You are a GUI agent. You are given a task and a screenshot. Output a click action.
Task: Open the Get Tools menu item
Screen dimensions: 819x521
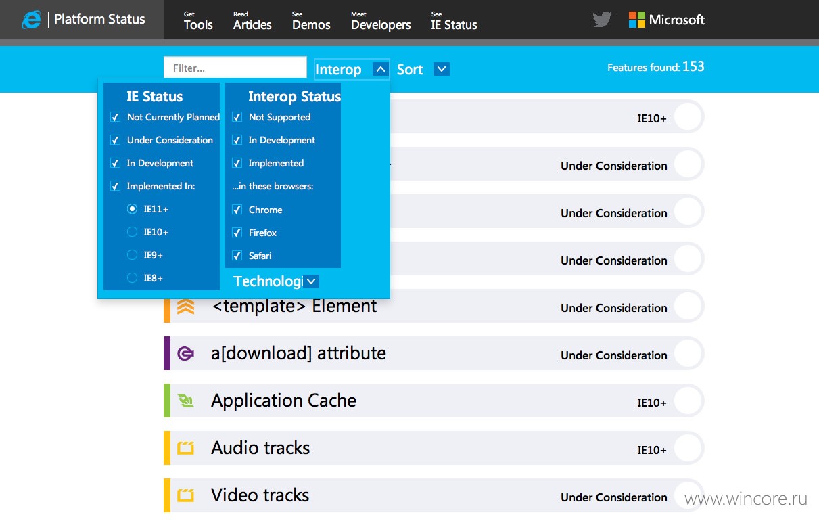coord(198,20)
